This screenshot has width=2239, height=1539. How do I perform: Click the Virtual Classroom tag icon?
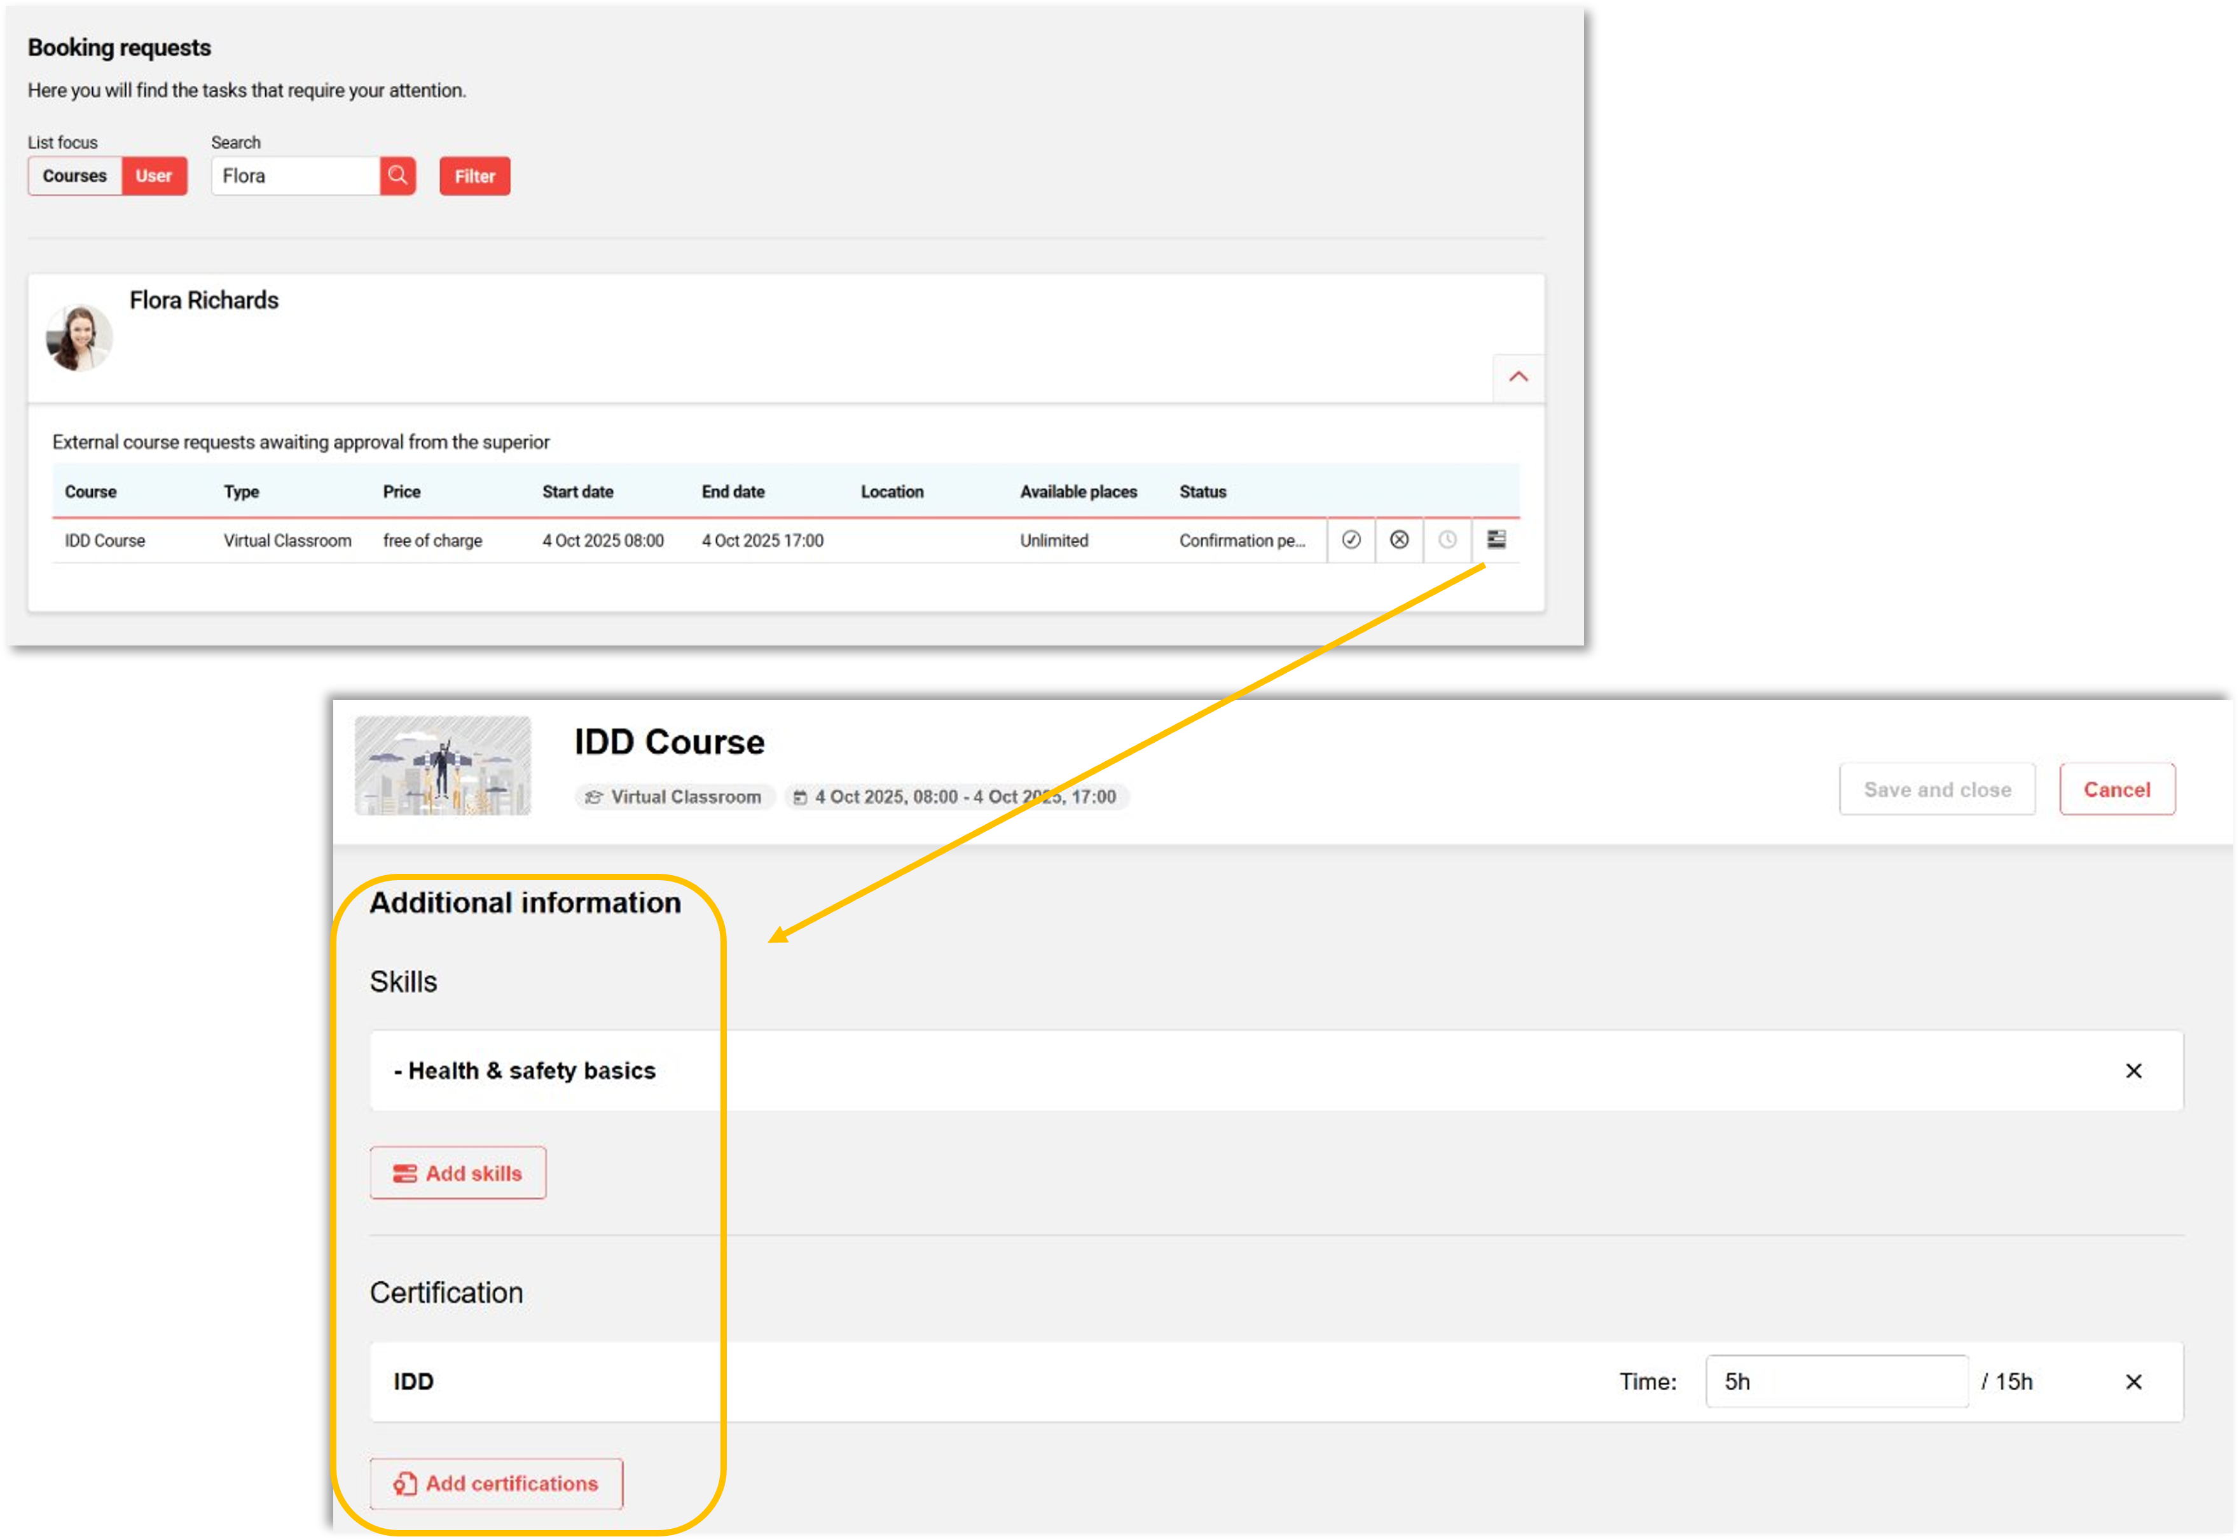(x=594, y=797)
